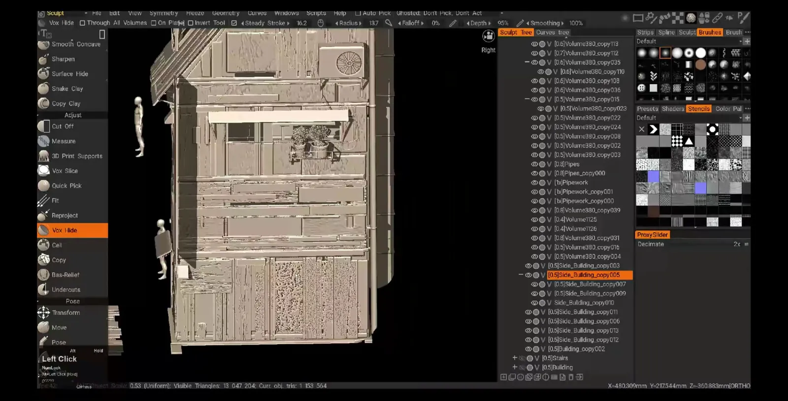
Task: Select the Transform tool
Action: (x=72, y=312)
